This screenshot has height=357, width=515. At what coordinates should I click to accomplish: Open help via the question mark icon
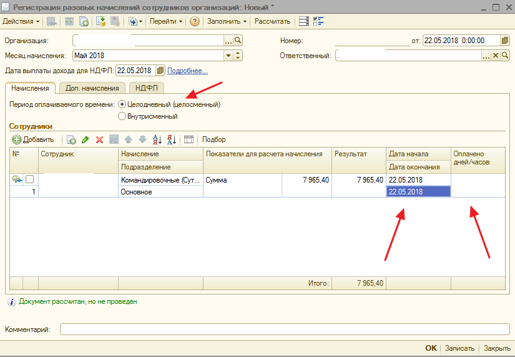pyautogui.click(x=195, y=21)
